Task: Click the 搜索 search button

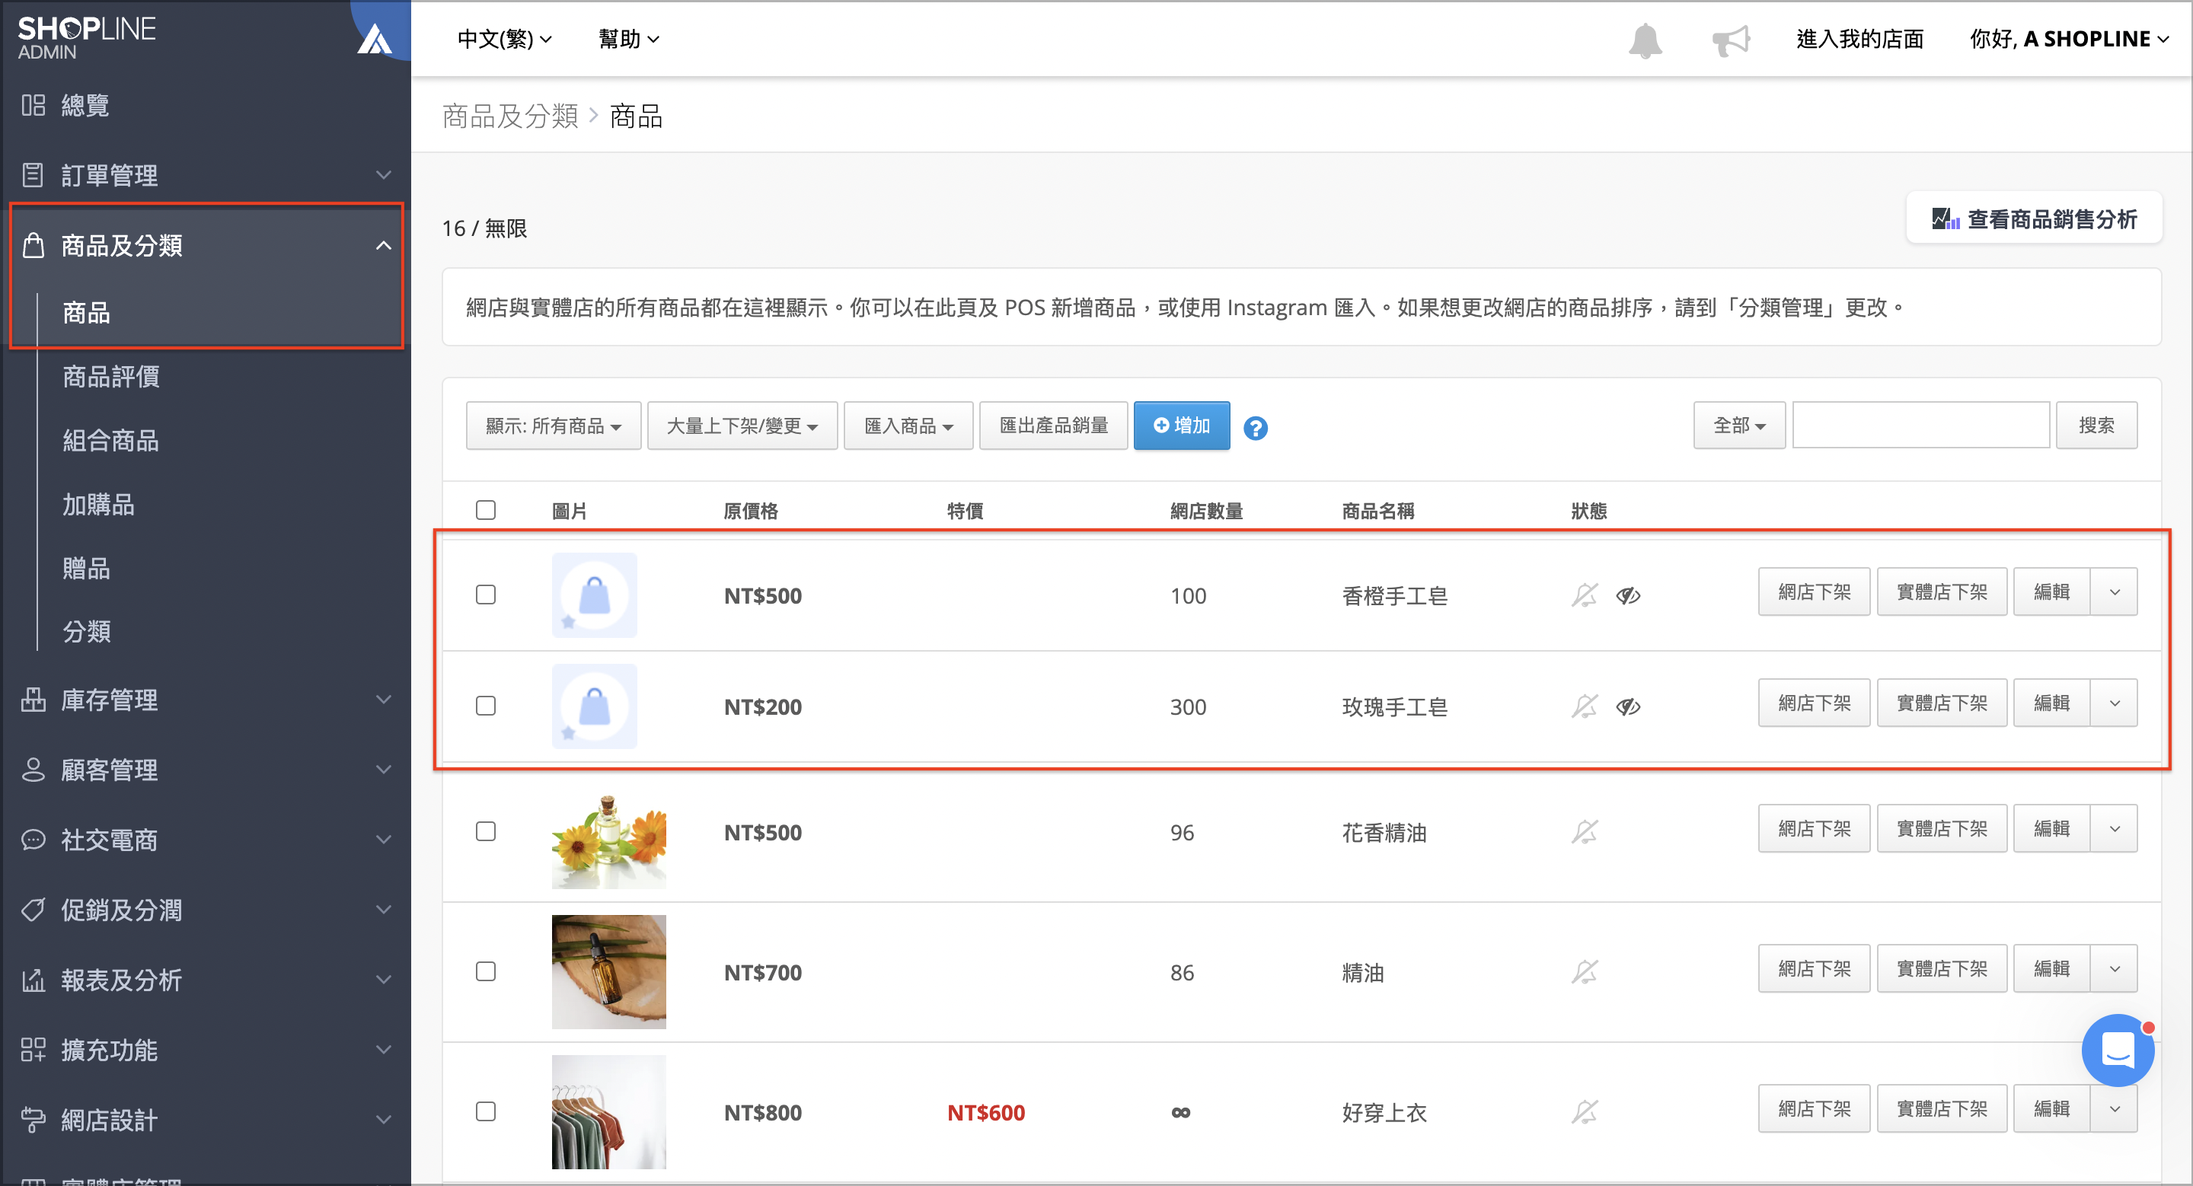Action: click(2096, 425)
